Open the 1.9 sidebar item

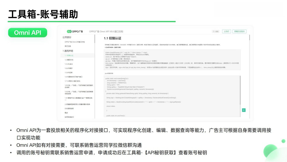pos(79,92)
